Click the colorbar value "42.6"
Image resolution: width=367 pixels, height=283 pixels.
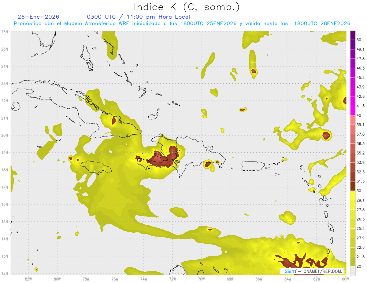coord(361,96)
